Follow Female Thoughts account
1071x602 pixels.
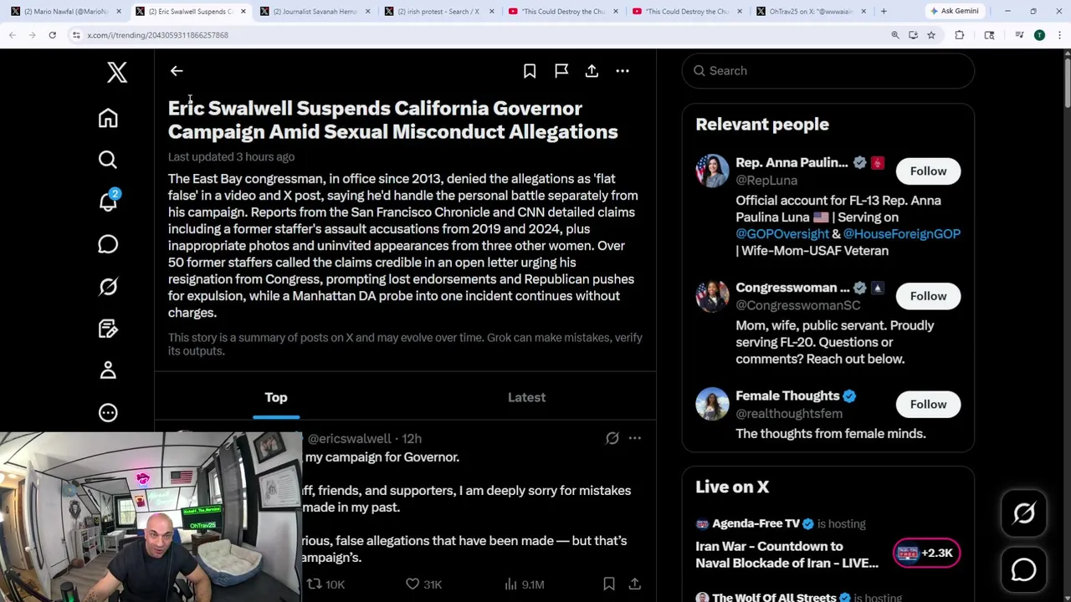coord(928,404)
